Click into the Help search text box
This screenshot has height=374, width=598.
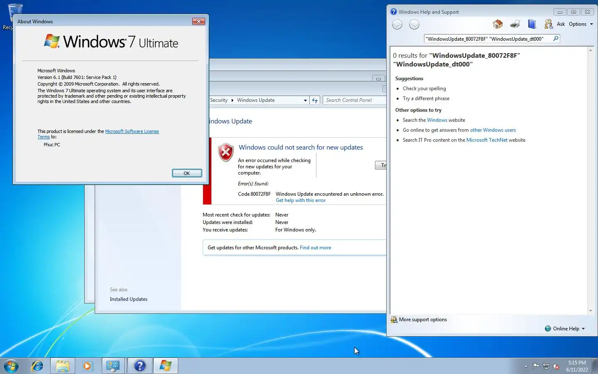click(x=488, y=39)
